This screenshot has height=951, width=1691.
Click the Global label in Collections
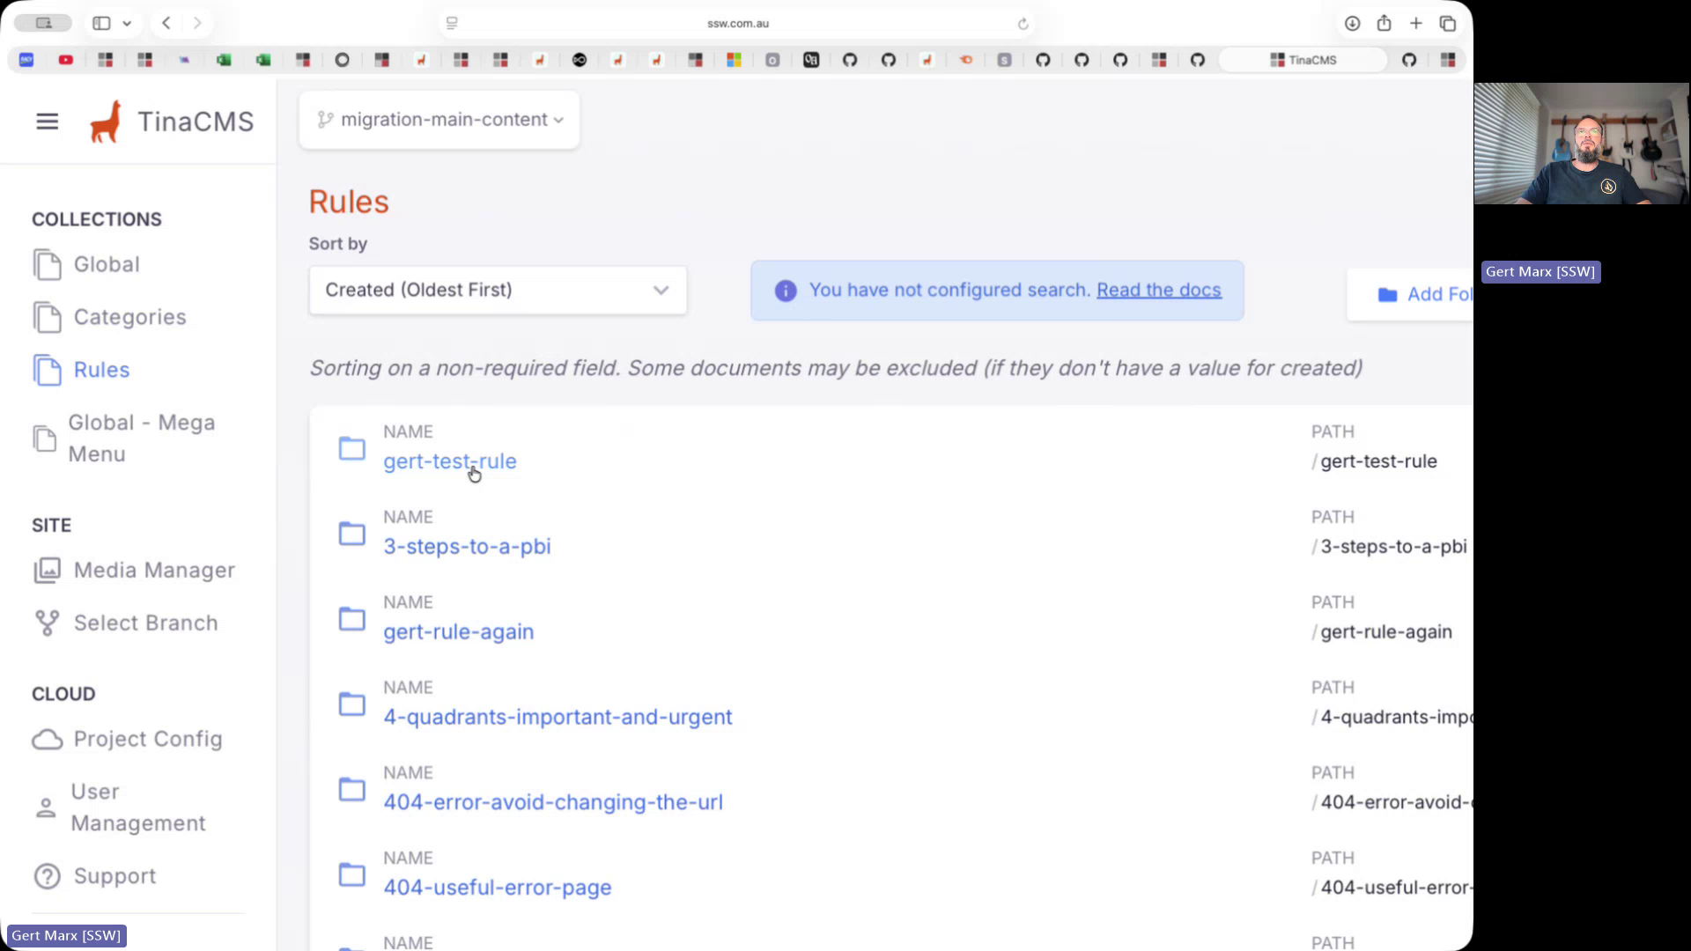tap(107, 264)
